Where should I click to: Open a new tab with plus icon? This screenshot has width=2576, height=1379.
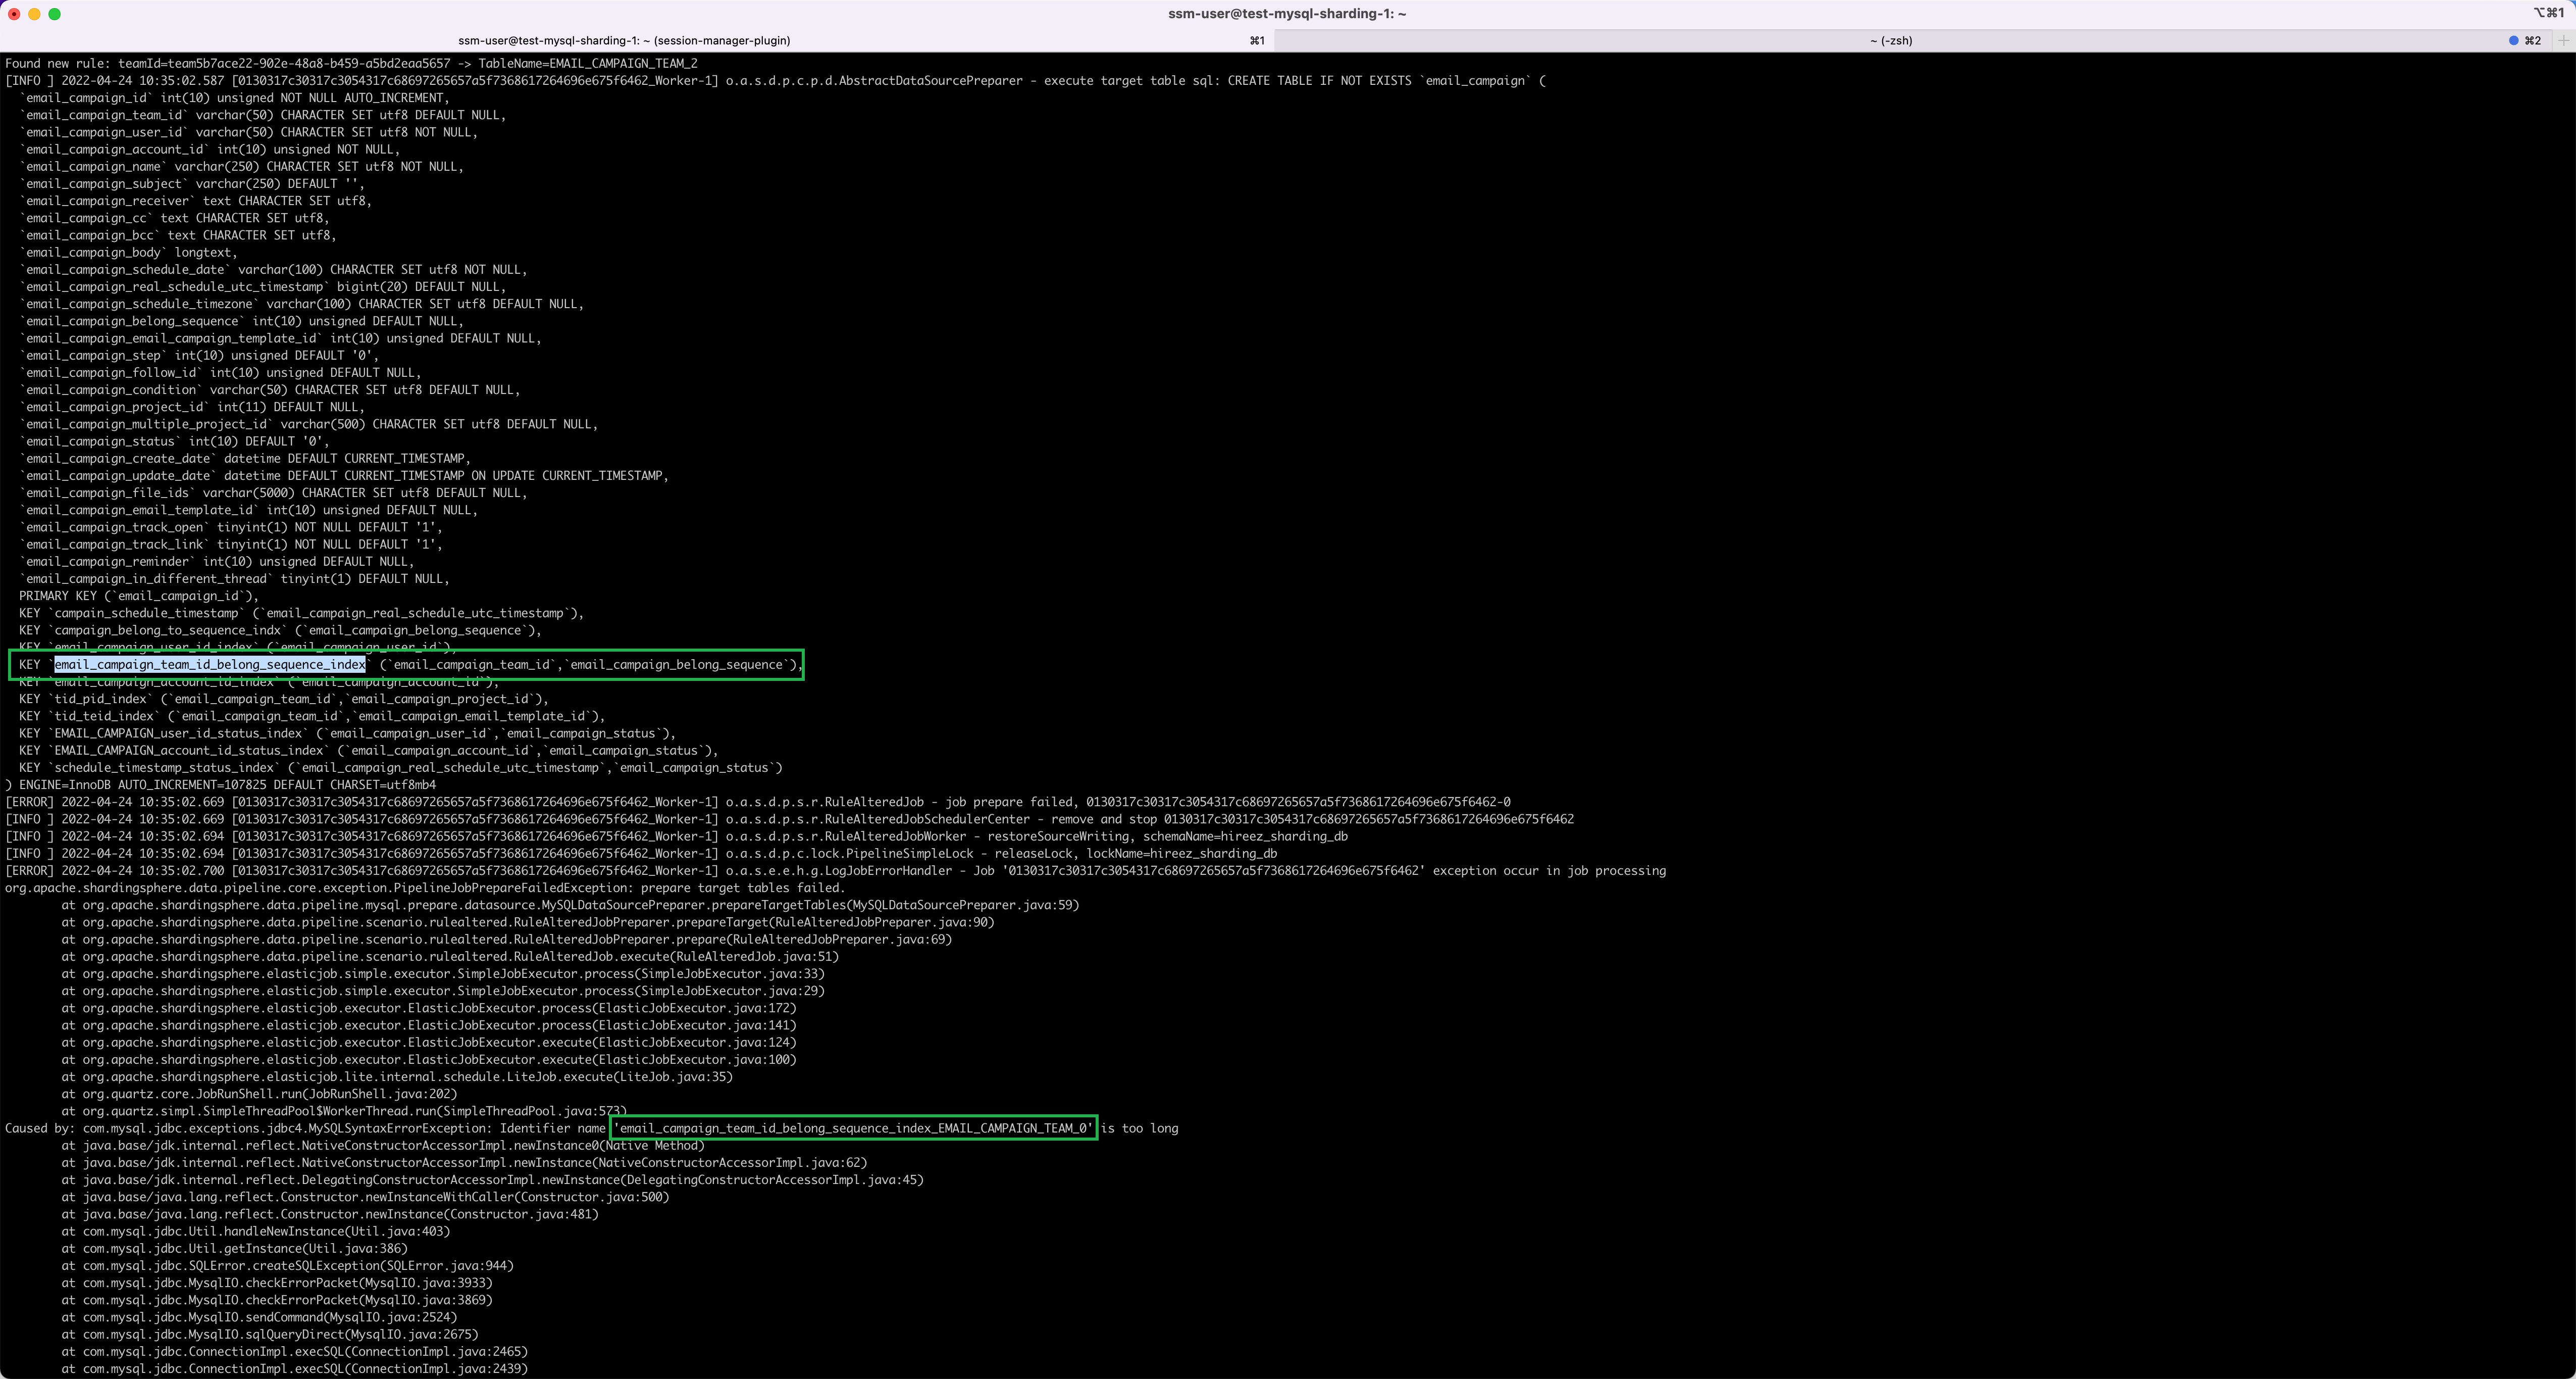pos(2563,40)
